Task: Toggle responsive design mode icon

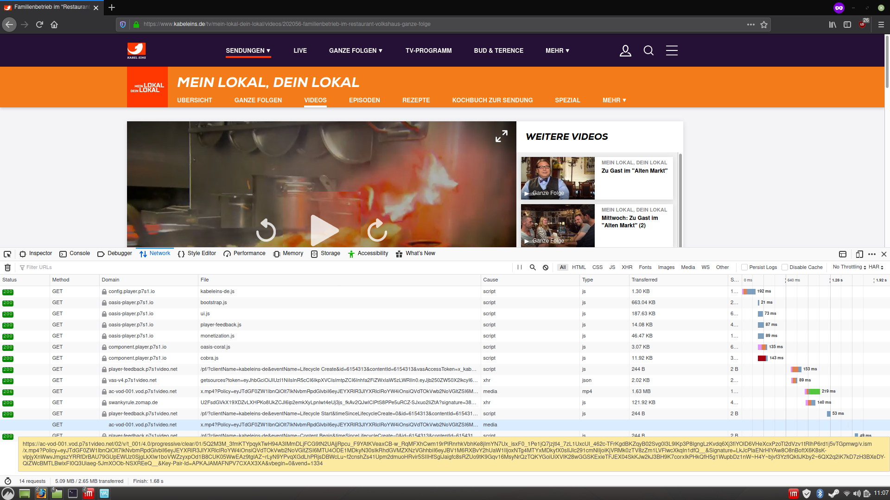Action: point(859,254)
